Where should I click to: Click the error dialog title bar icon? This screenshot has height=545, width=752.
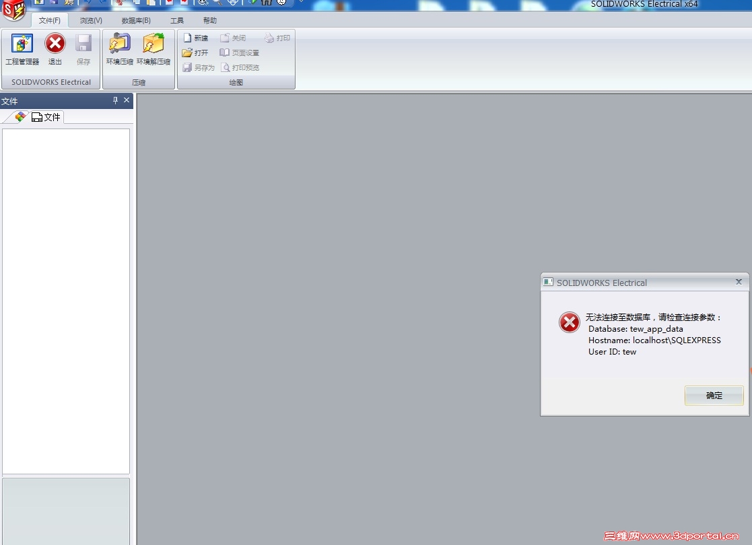(x=548, y=282)
